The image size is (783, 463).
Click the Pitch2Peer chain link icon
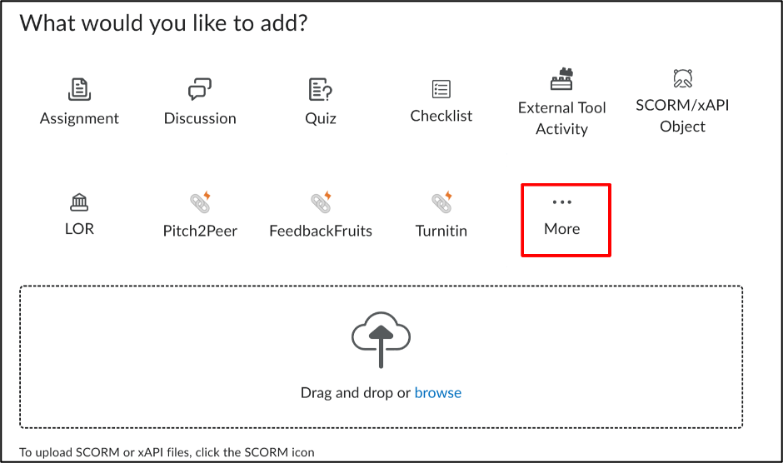click(x=200, y=202)
